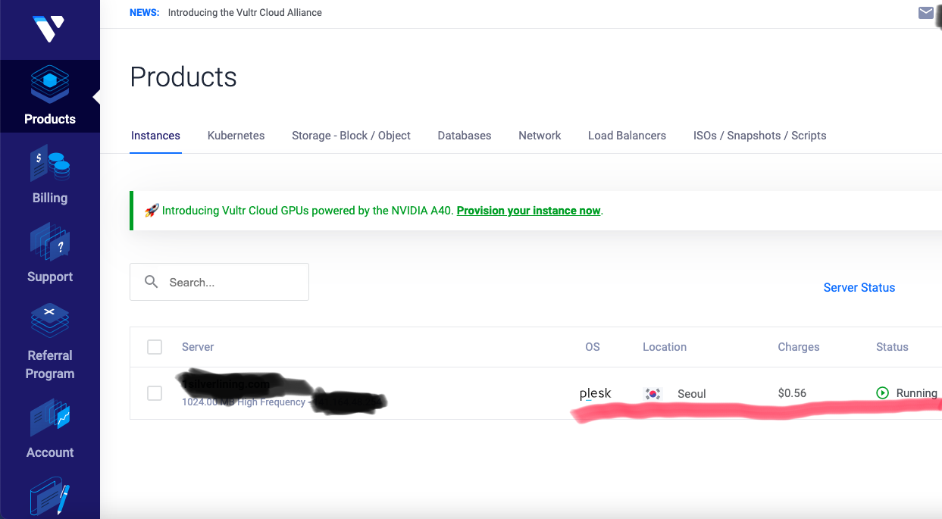Screen dimensions: 942x519
Task: Click the search magnifier icon
Action: (151, 282)
